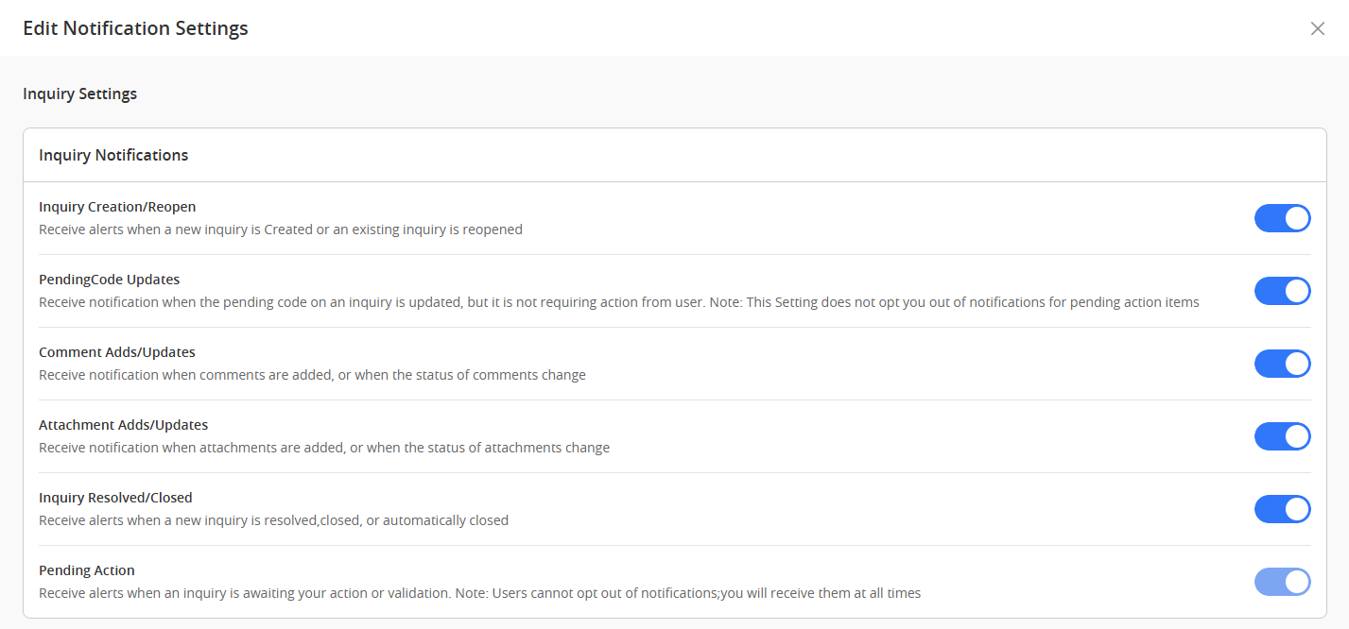
Task: Click the Inquiry Resolved/Closed label
Action: click(115, 498)
